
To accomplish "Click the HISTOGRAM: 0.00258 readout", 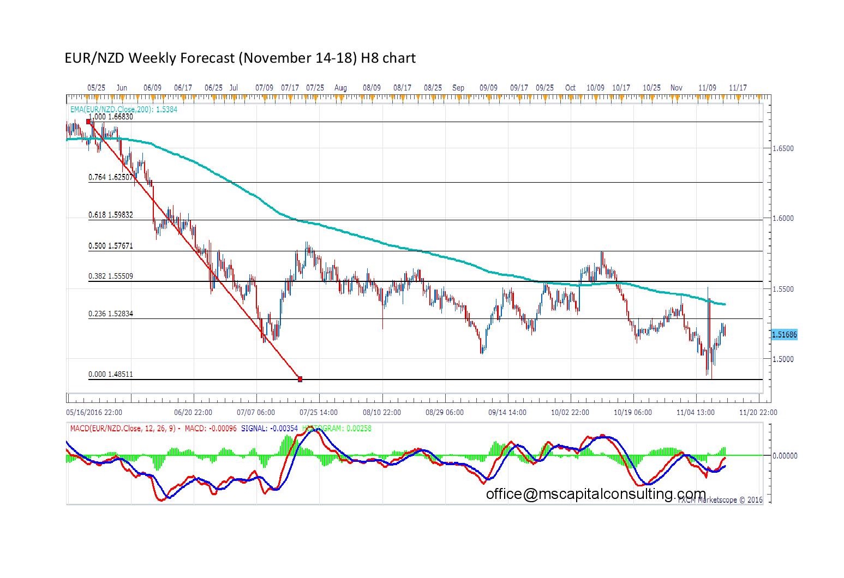I will 337,429.
